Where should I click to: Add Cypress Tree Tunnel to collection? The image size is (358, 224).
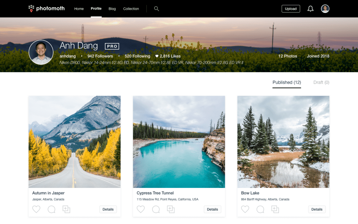coord(171,209)
